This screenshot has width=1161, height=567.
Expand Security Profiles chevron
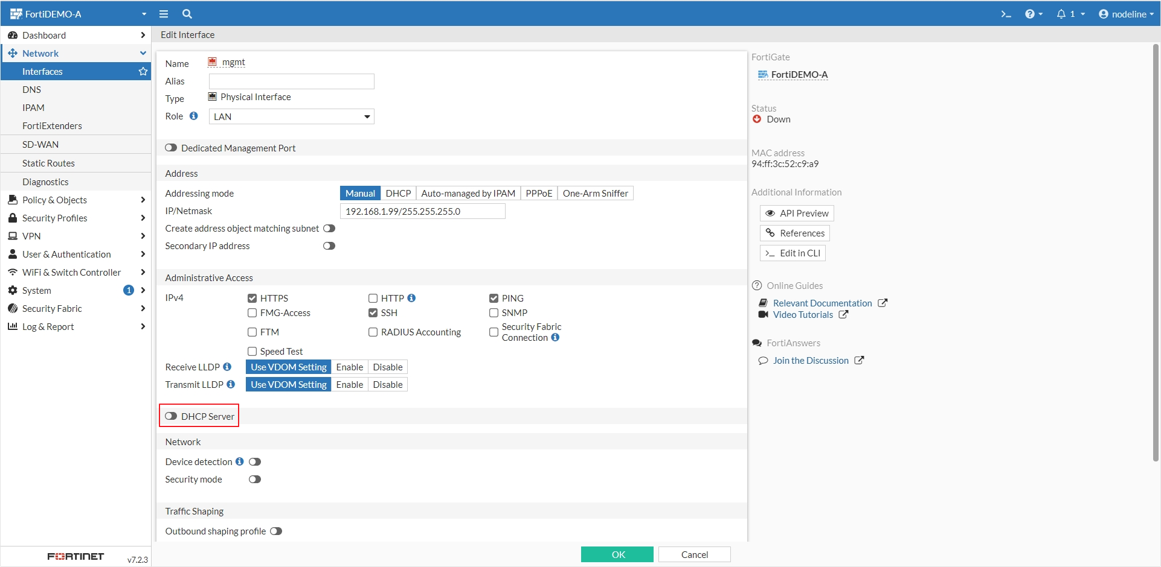(143, 218)
